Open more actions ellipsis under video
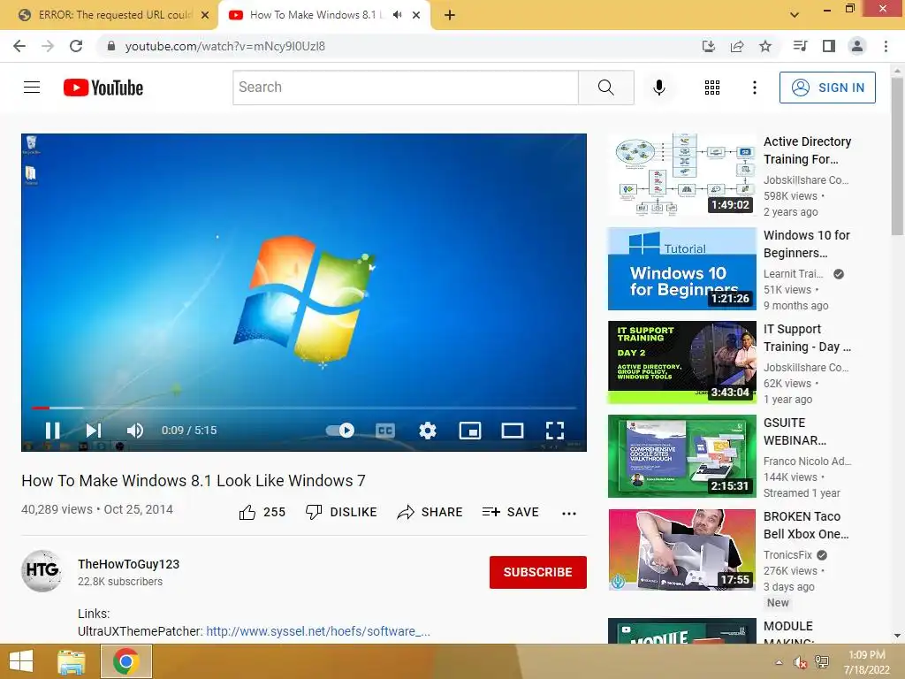Image resolution: width=905 pixels, height=679 pixels. (569, 514)
